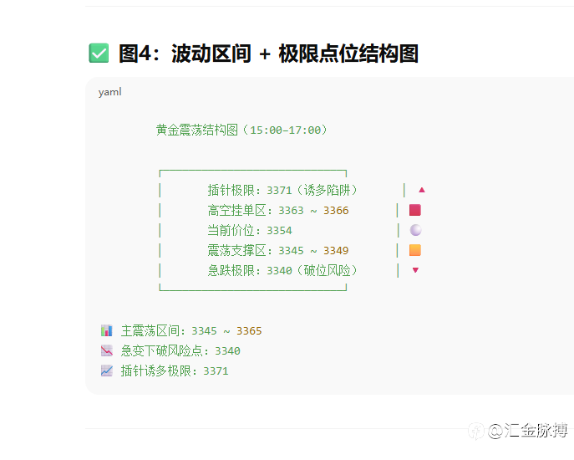
Task: Click the orange square icon
Action: coord(415,250)
